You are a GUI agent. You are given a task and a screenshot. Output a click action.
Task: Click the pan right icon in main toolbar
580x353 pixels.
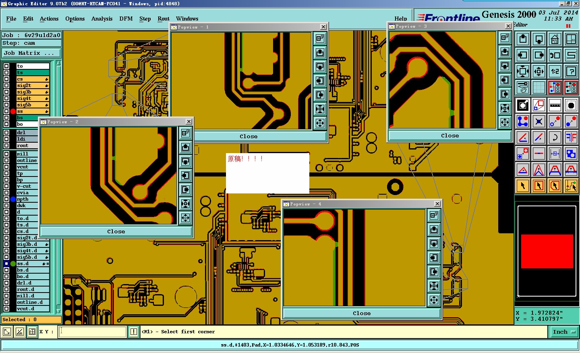coord(539,55)
